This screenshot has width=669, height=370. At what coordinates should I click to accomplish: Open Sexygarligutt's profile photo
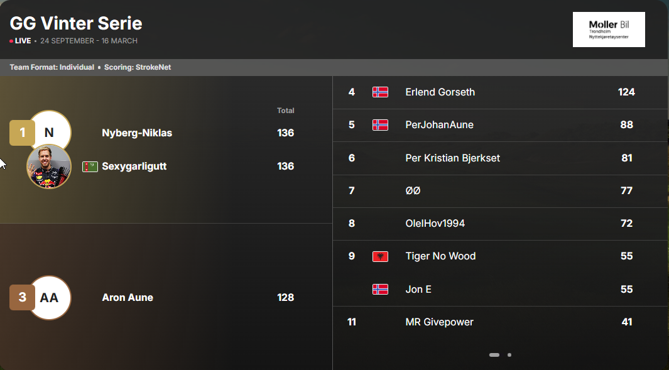tap(48, 166)
